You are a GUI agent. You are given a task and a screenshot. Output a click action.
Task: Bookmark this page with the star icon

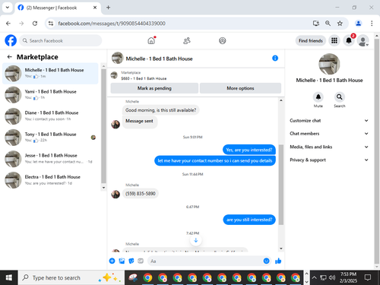[340, 24]
